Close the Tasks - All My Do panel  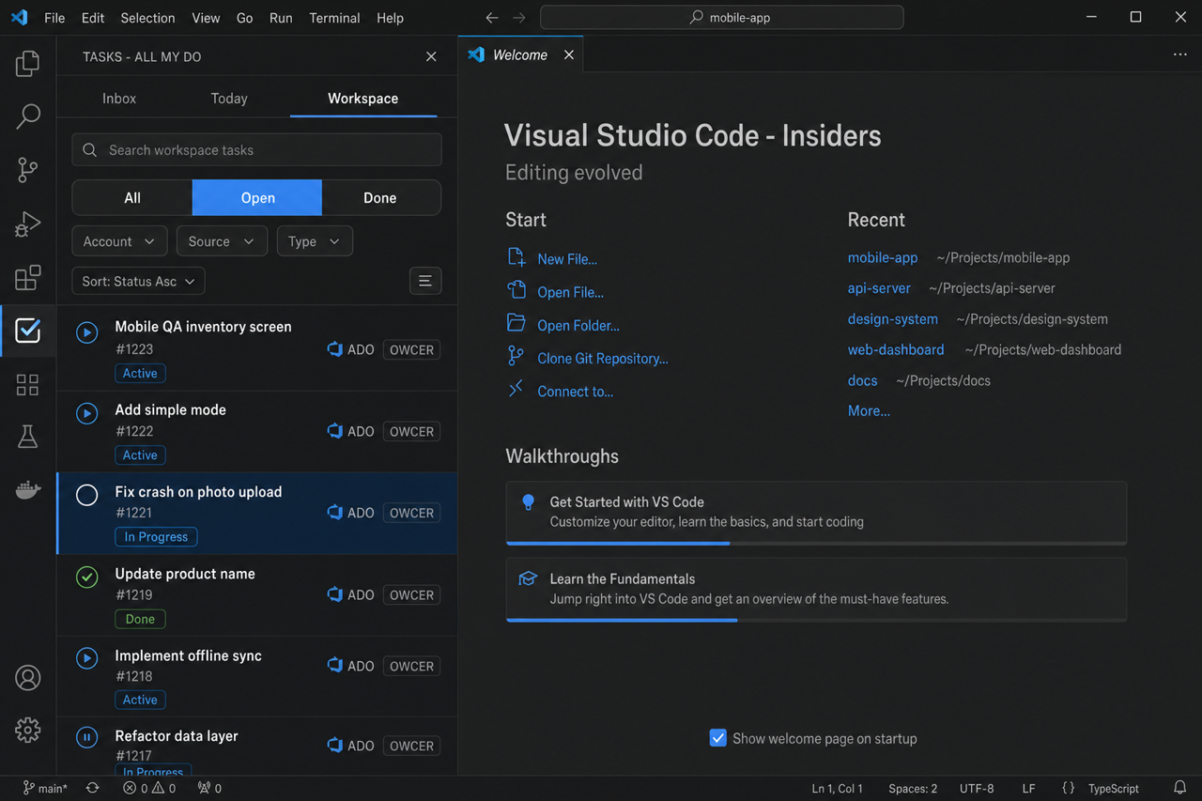[x=431, y=57]
